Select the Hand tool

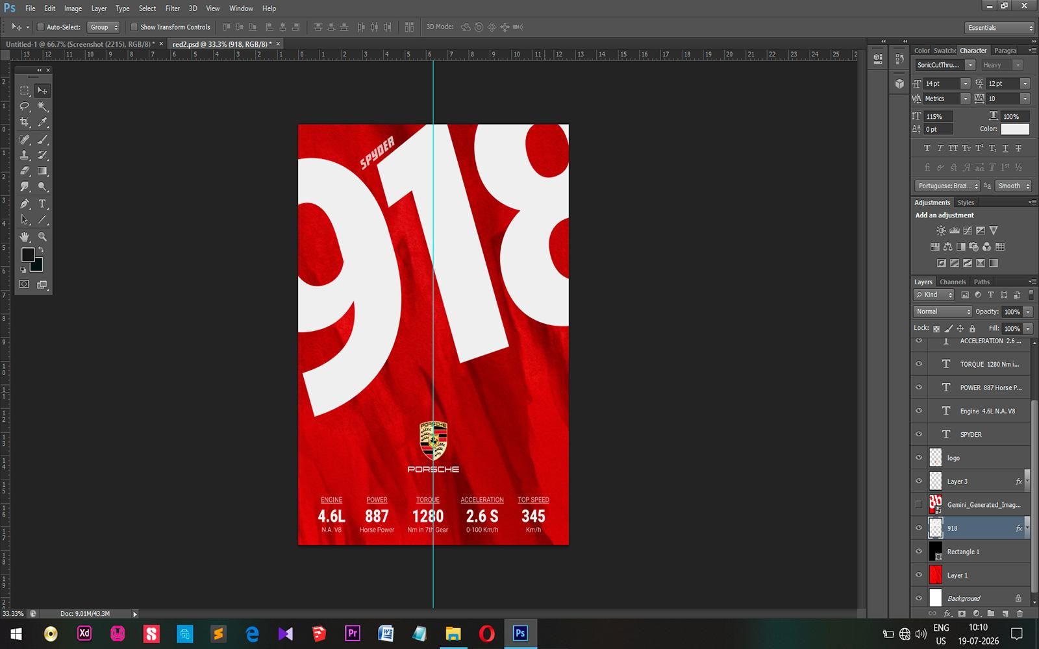point(25,237)
